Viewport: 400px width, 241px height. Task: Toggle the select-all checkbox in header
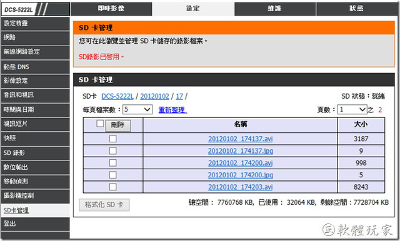tap(100, 124)
